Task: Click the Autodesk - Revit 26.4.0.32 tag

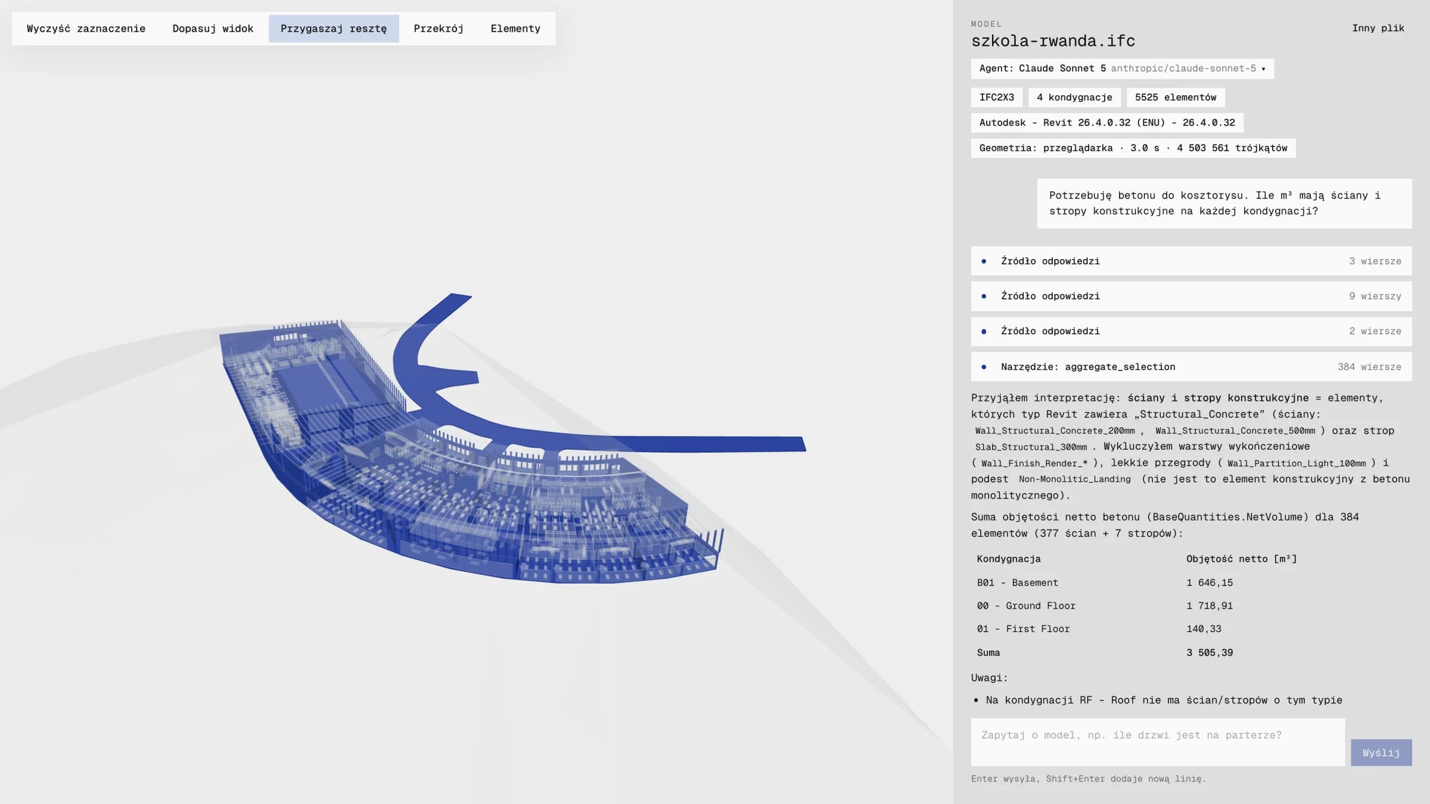Action: pyautogui.click(x=1107, y=123)
